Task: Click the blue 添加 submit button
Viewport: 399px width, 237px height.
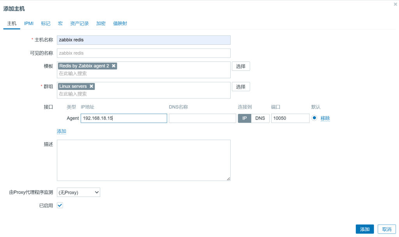Action: click(x=365, y=229)
